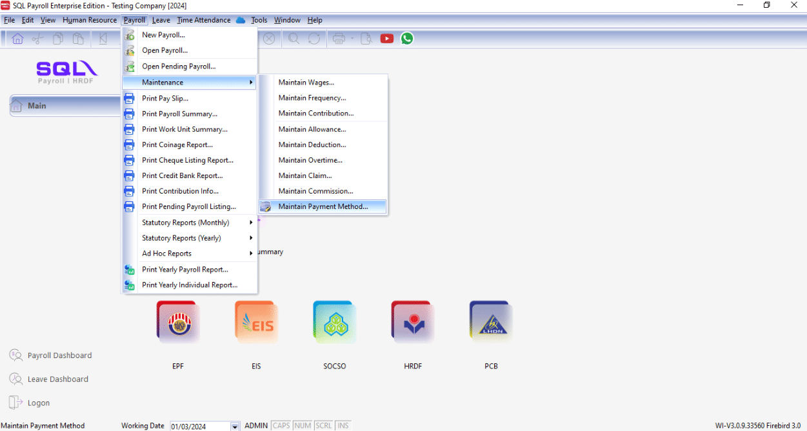The width and height of the screenshot is (807, 431).
Task: Open WhatsApp support icon in toolbar
Action: pyautogui.click(x=407, y=39)
